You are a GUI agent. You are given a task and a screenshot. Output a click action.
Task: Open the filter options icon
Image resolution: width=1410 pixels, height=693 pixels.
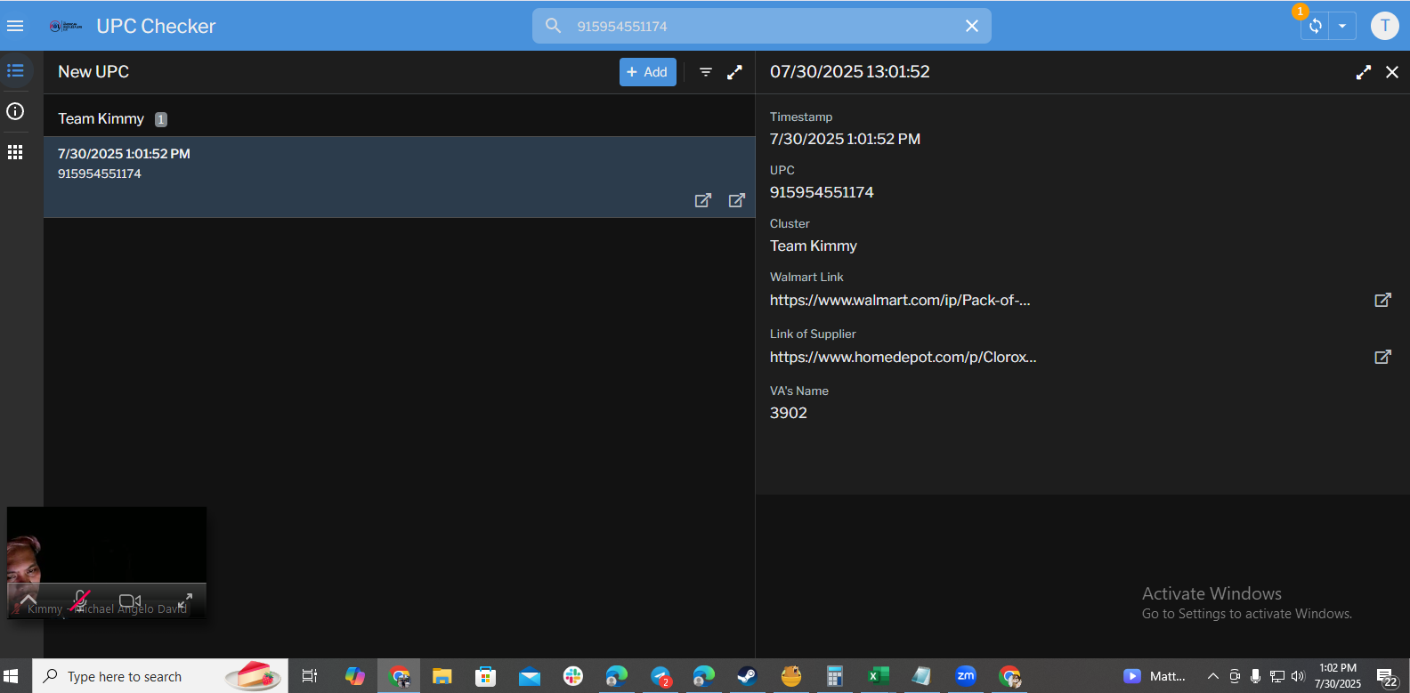(x=706, y=72)
